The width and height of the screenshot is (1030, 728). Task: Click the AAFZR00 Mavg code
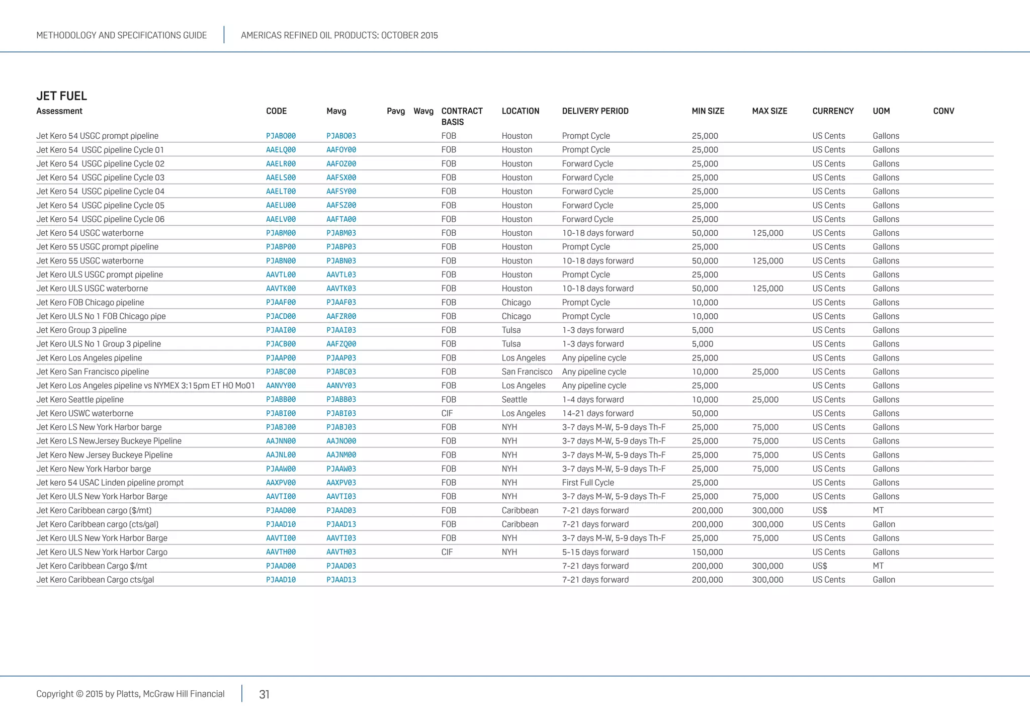tap(341, 316)
